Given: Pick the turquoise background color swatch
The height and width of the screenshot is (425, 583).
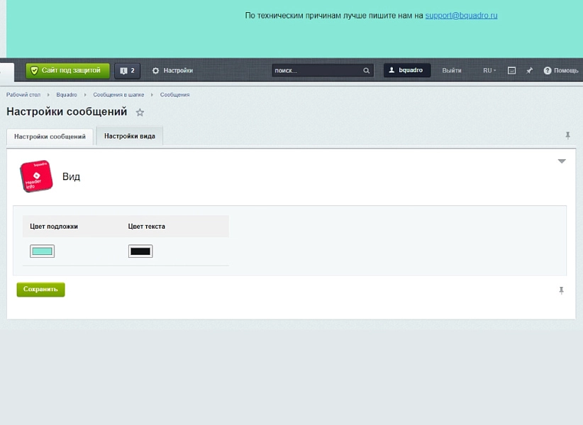Looking at the screenshot, I should tap(42, 251).
